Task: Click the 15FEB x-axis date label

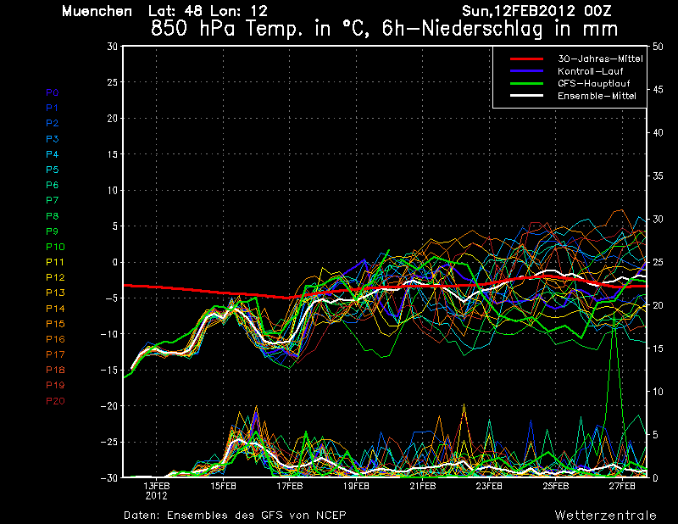Action: [223, 486]
